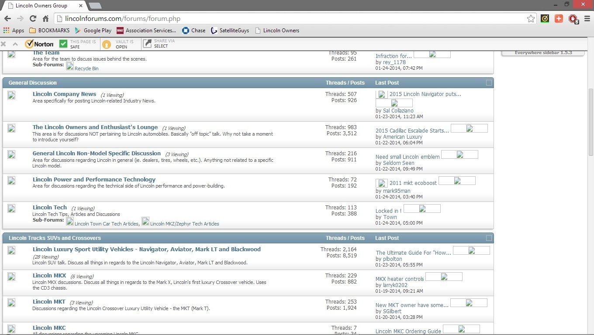Open the Lincoln Owners bookmark

[x=277, y=31]
